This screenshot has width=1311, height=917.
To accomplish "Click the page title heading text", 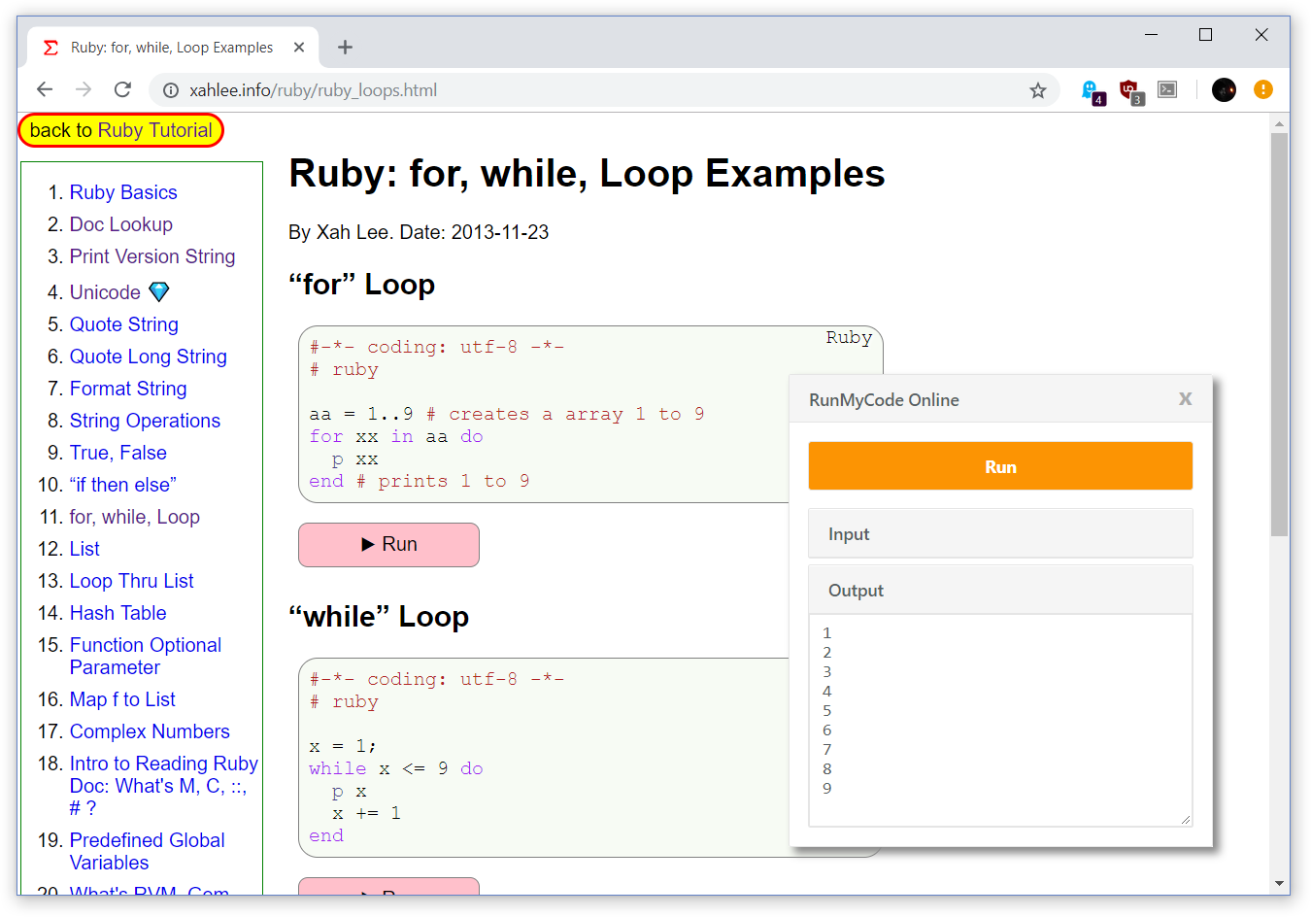I will pos(587,174).
